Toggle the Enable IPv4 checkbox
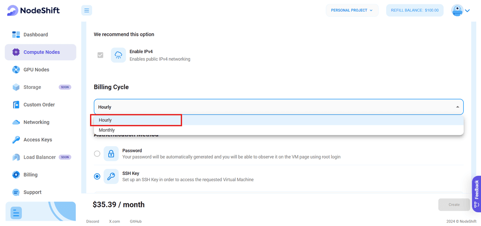The image size is (481, 226). click(x=101, y=55)
